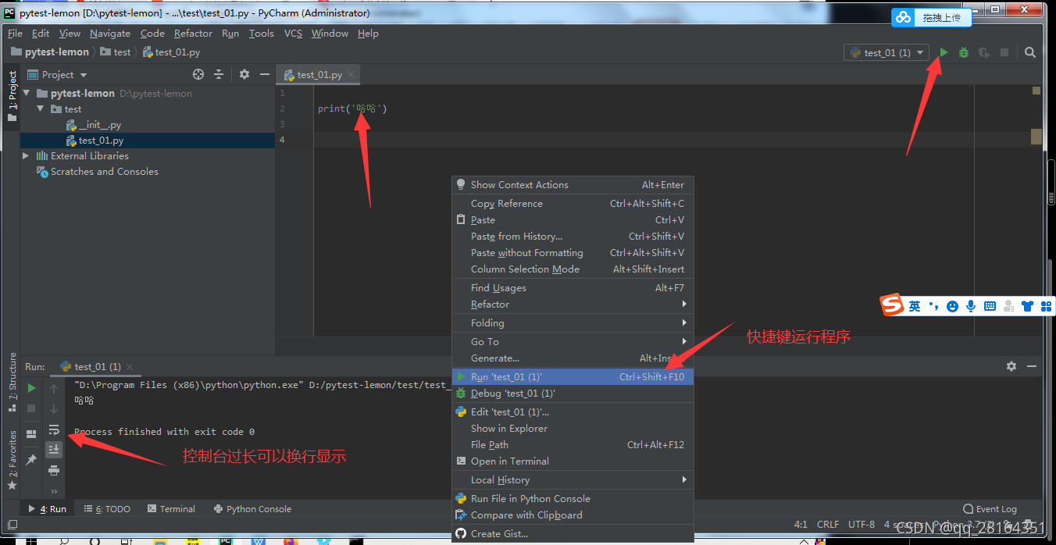Collapse the test folder in Project tree

tap(41, 109)
